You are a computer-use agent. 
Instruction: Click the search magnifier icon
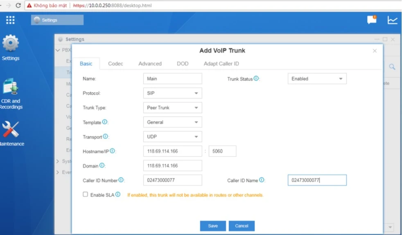coord(392,67)
